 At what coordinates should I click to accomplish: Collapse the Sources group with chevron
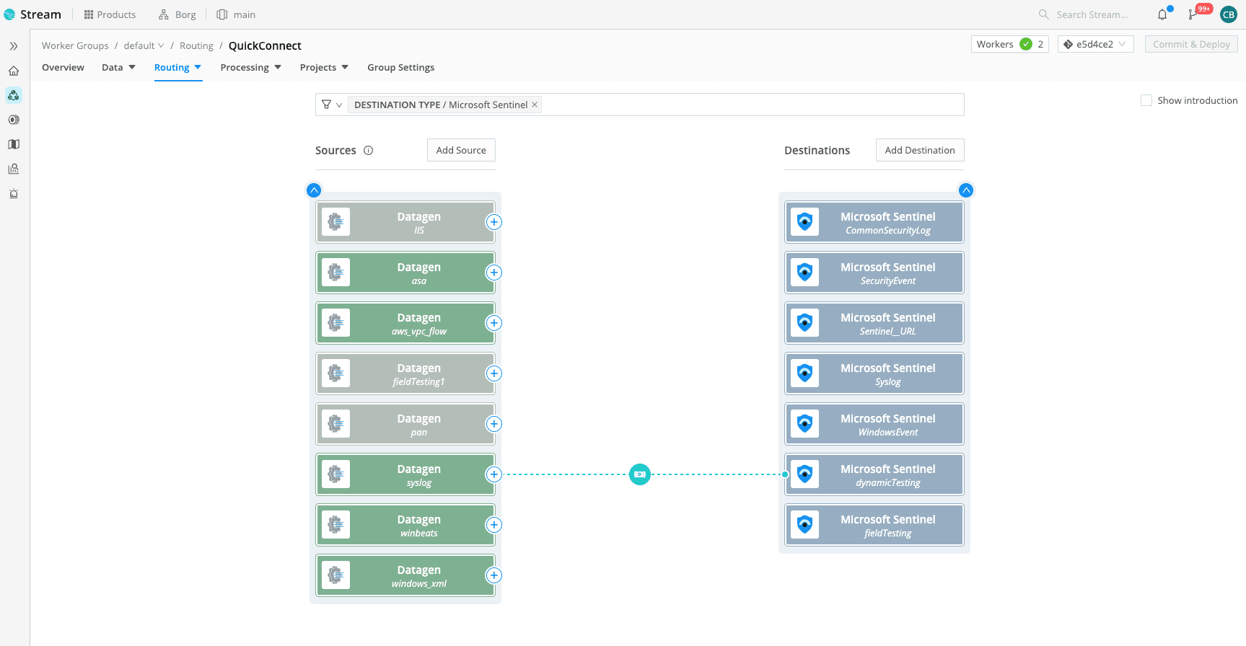point(314,190)
